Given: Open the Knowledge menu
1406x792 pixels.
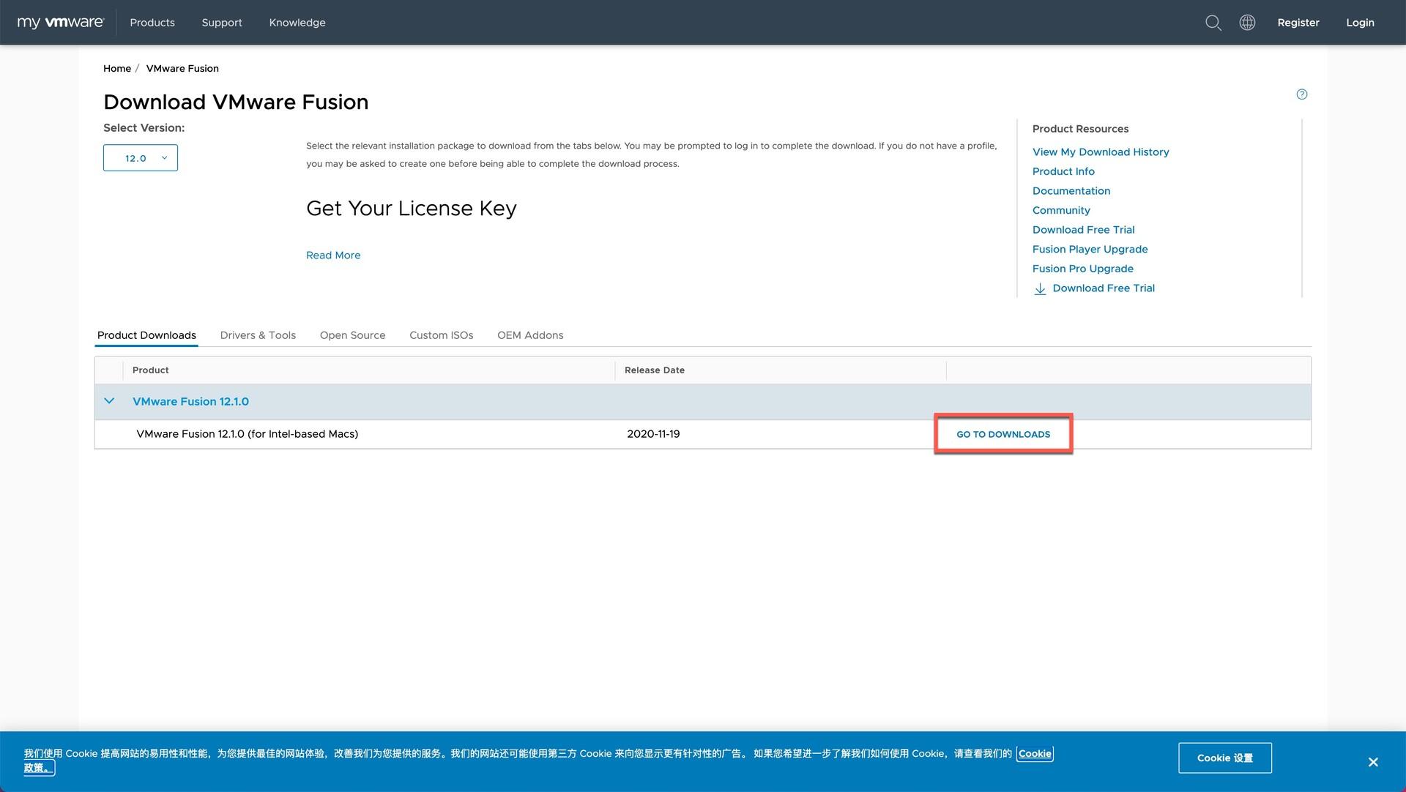Looking at the screenshot, I should pyautogui.click(x=297, y=23).
